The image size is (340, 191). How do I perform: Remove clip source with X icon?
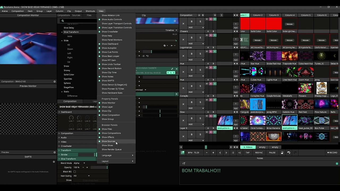(176, 69)
